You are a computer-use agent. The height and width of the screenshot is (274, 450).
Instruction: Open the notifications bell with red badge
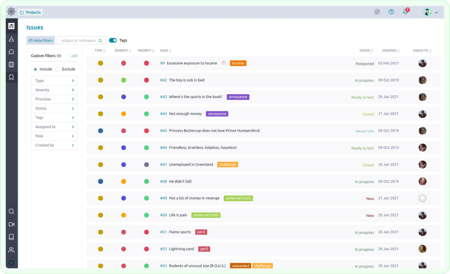point(405,12)
